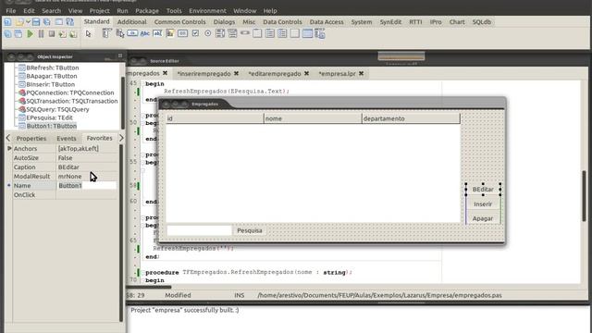The image size is (592, 333).
Task: Click the Stop debugging icon
Action: pos(52,34)
